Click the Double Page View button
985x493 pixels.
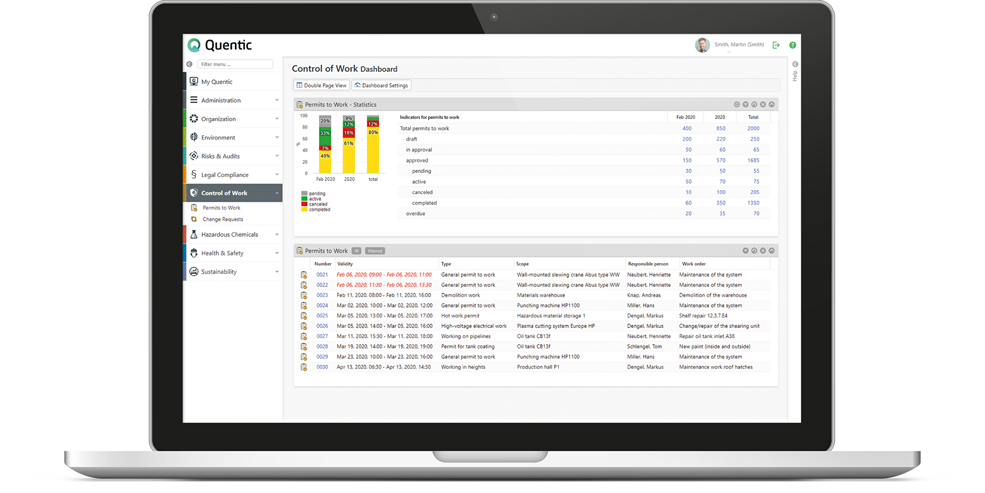[x=322, y=85]
